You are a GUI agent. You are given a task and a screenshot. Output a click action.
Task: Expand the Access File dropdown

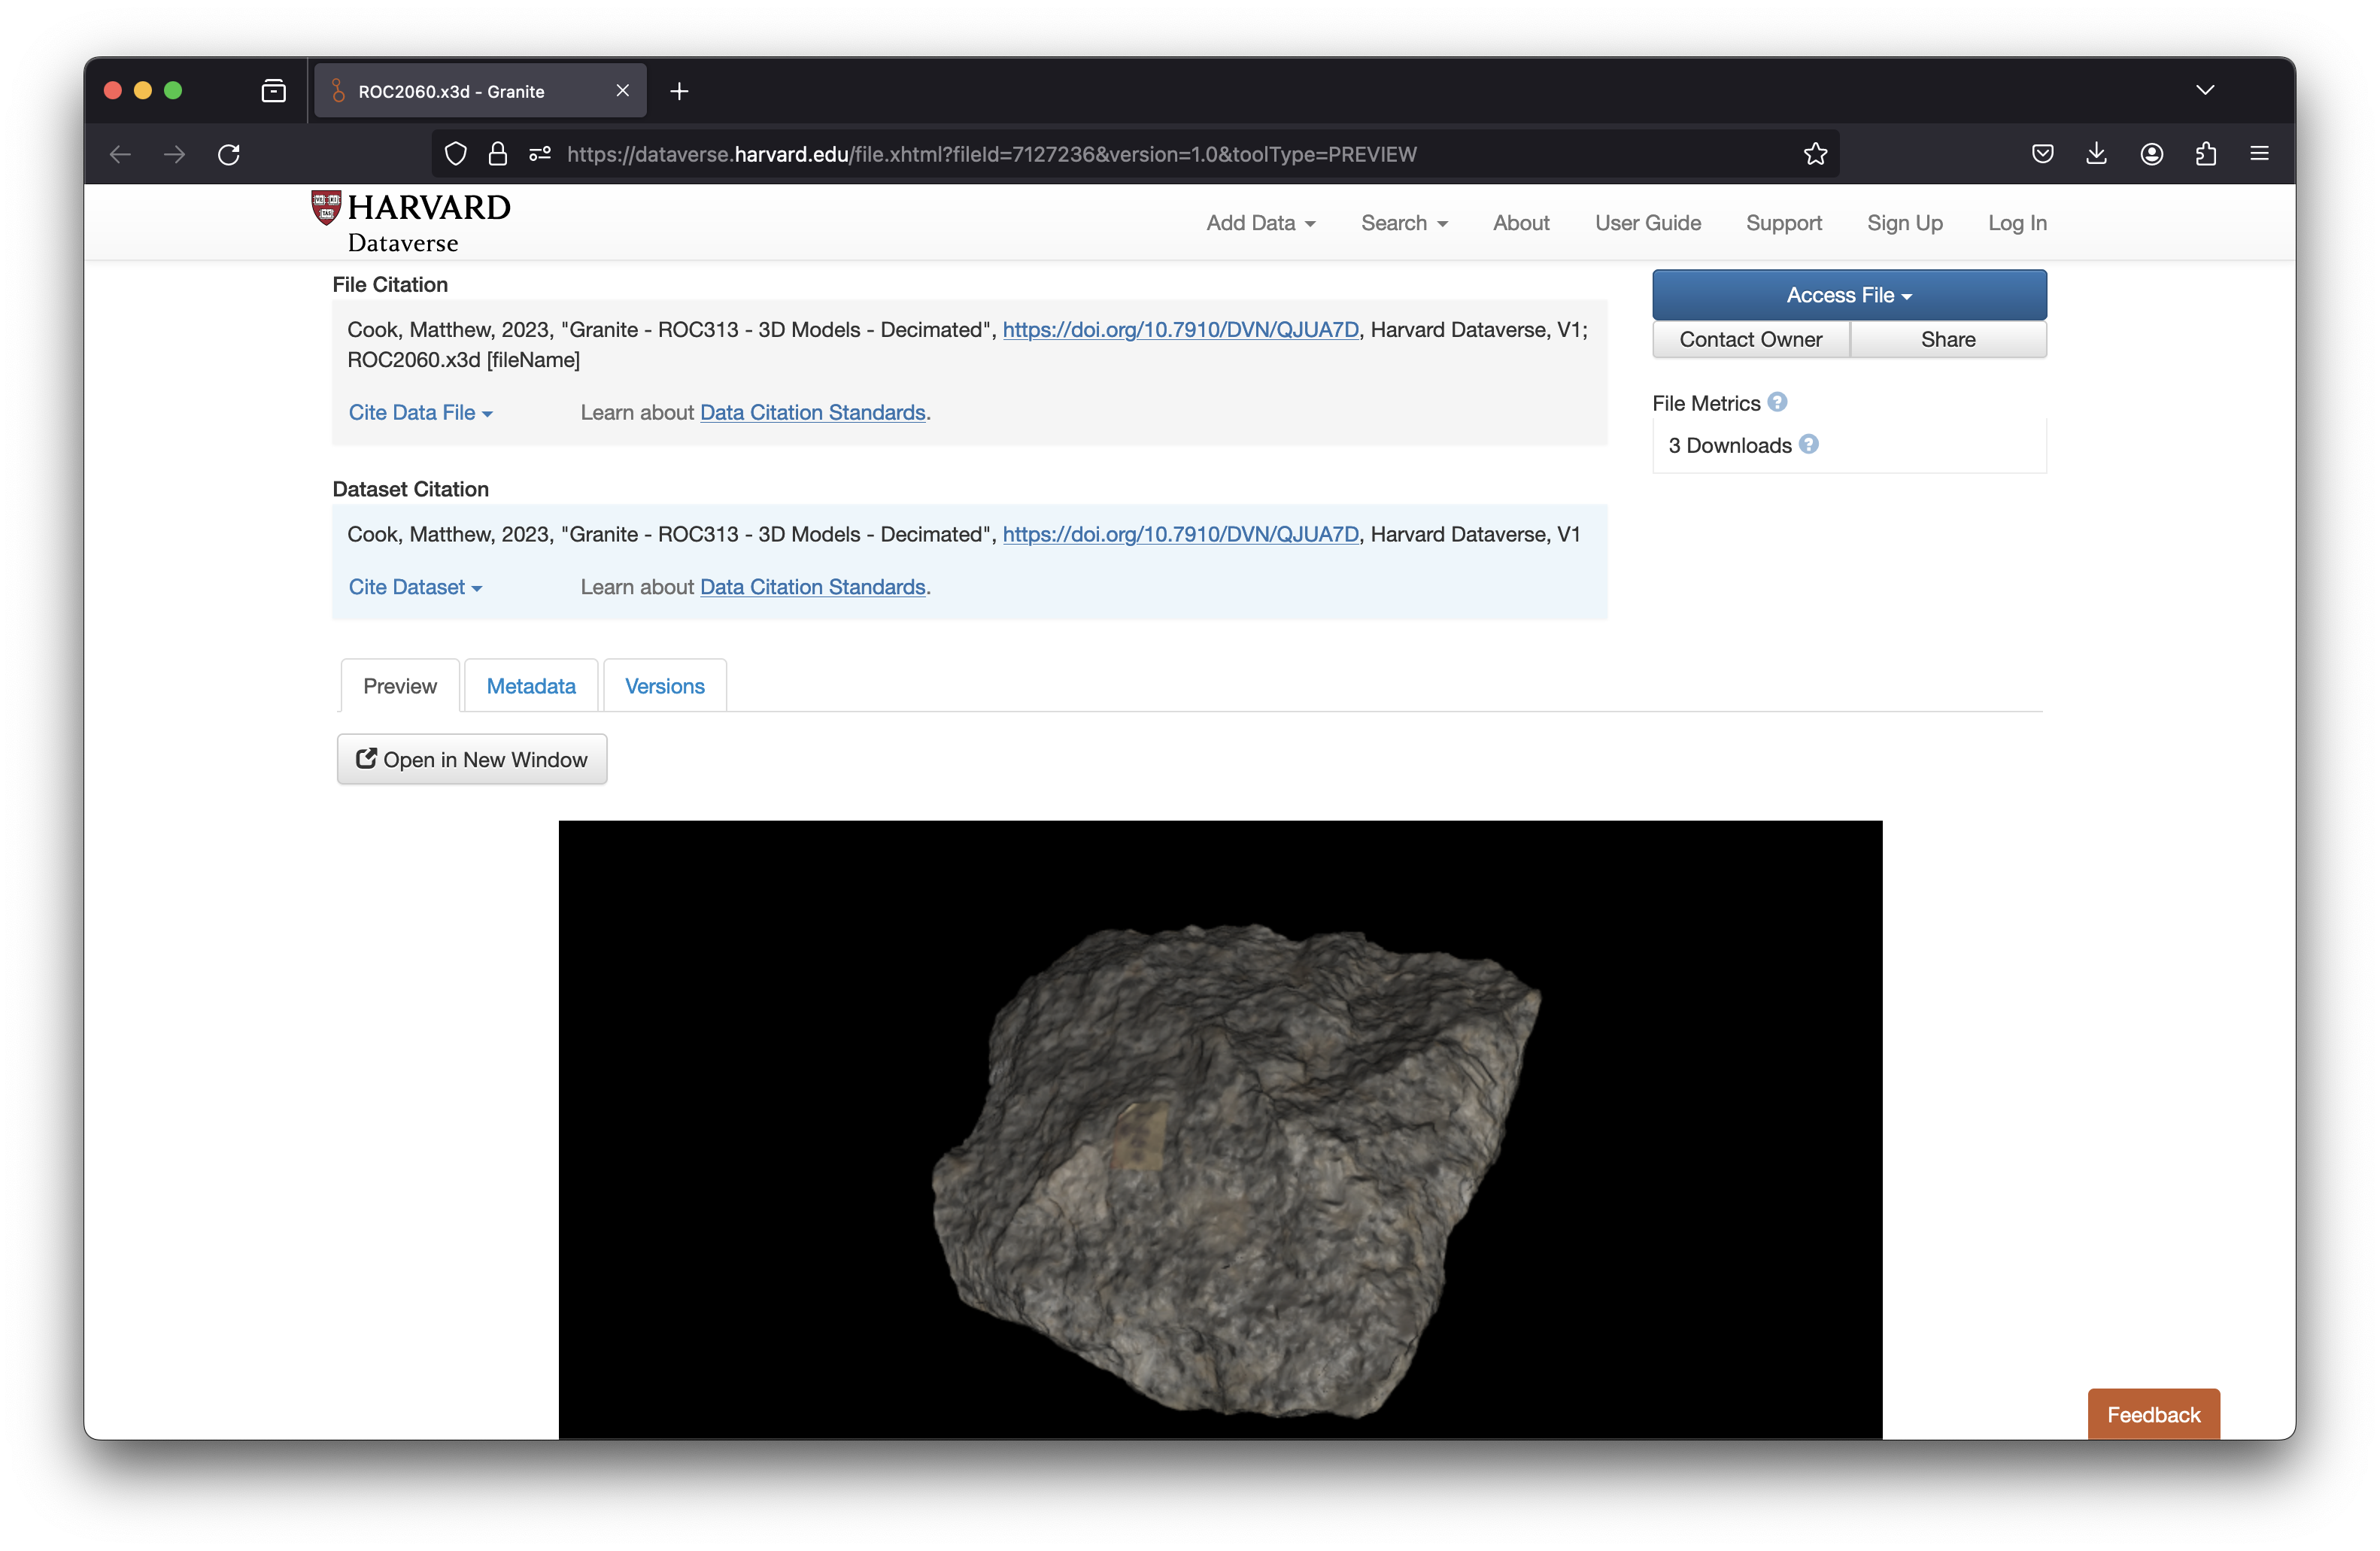click(x=1848, y=295)
